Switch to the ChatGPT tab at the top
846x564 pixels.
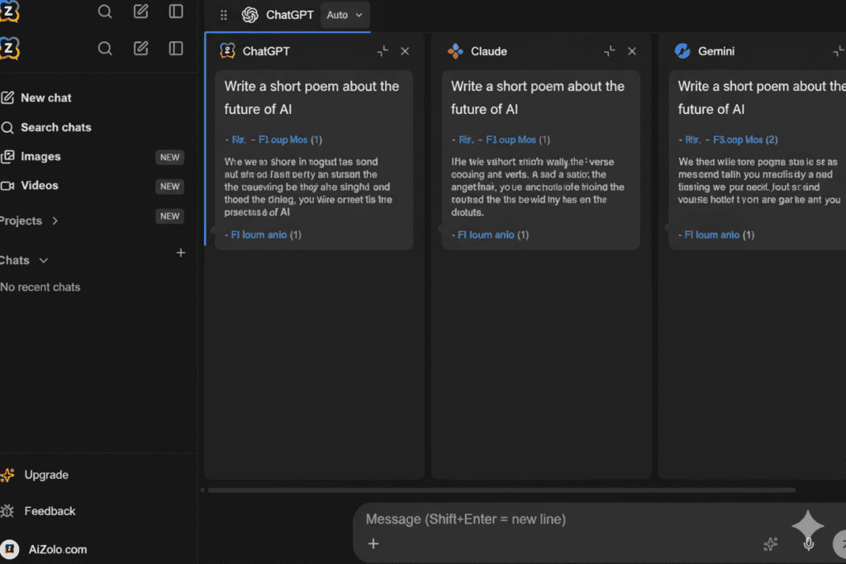(278, 14)
